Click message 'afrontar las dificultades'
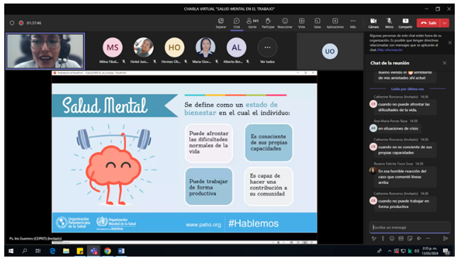 pyautogui.click(x=405, y=107)
